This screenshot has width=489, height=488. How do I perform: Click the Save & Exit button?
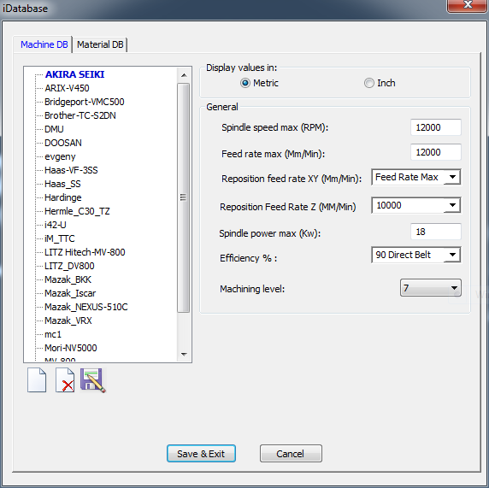(x=201, y=454)
